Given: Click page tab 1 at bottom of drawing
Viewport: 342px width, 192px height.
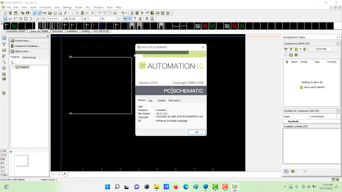Looking at the screenshot, I should point(65,174).
